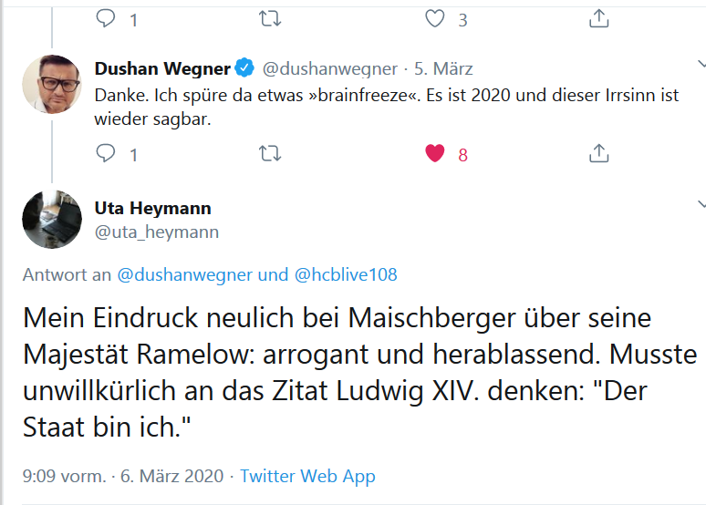Reply to Dushan Wegner's tweet
This screenshot has height=505, width=706.
107,153
